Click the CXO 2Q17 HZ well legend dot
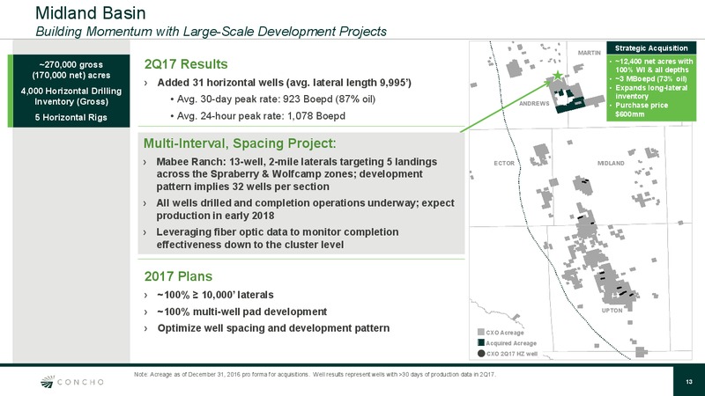Viewport: 705px width, 396px height. point(480,354)
